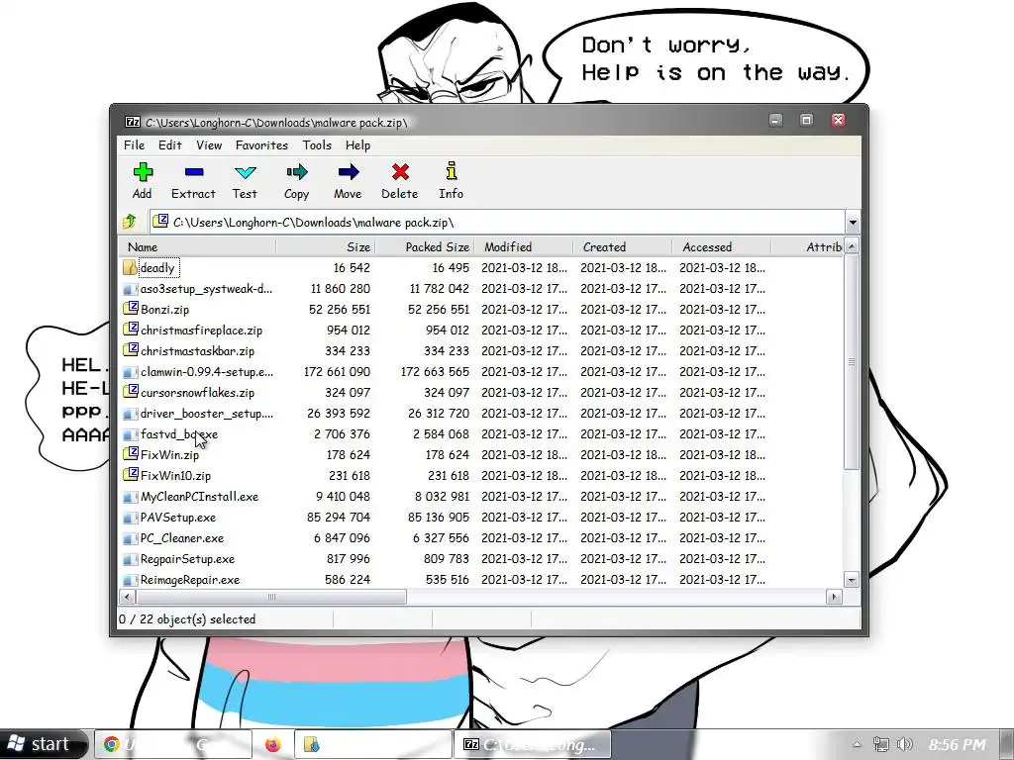Screen dimensions: 1014x760
Task: Sort by the Accessed column header
Action: [722, 246]
